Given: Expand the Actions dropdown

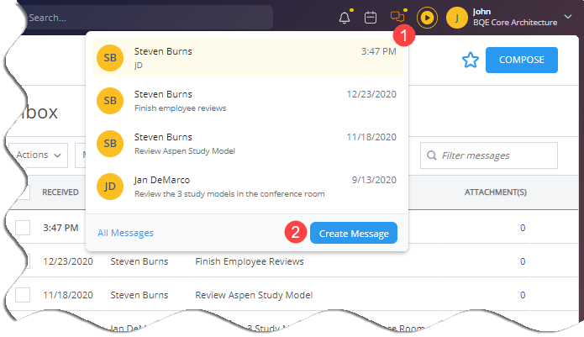Looking at the screenshot, I should pos(39,155).
